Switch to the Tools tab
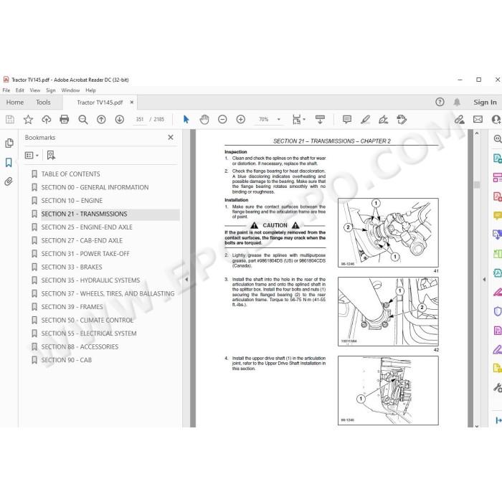Image resolution: width=502 pixels, height=502 pixels. click(43, 103)
